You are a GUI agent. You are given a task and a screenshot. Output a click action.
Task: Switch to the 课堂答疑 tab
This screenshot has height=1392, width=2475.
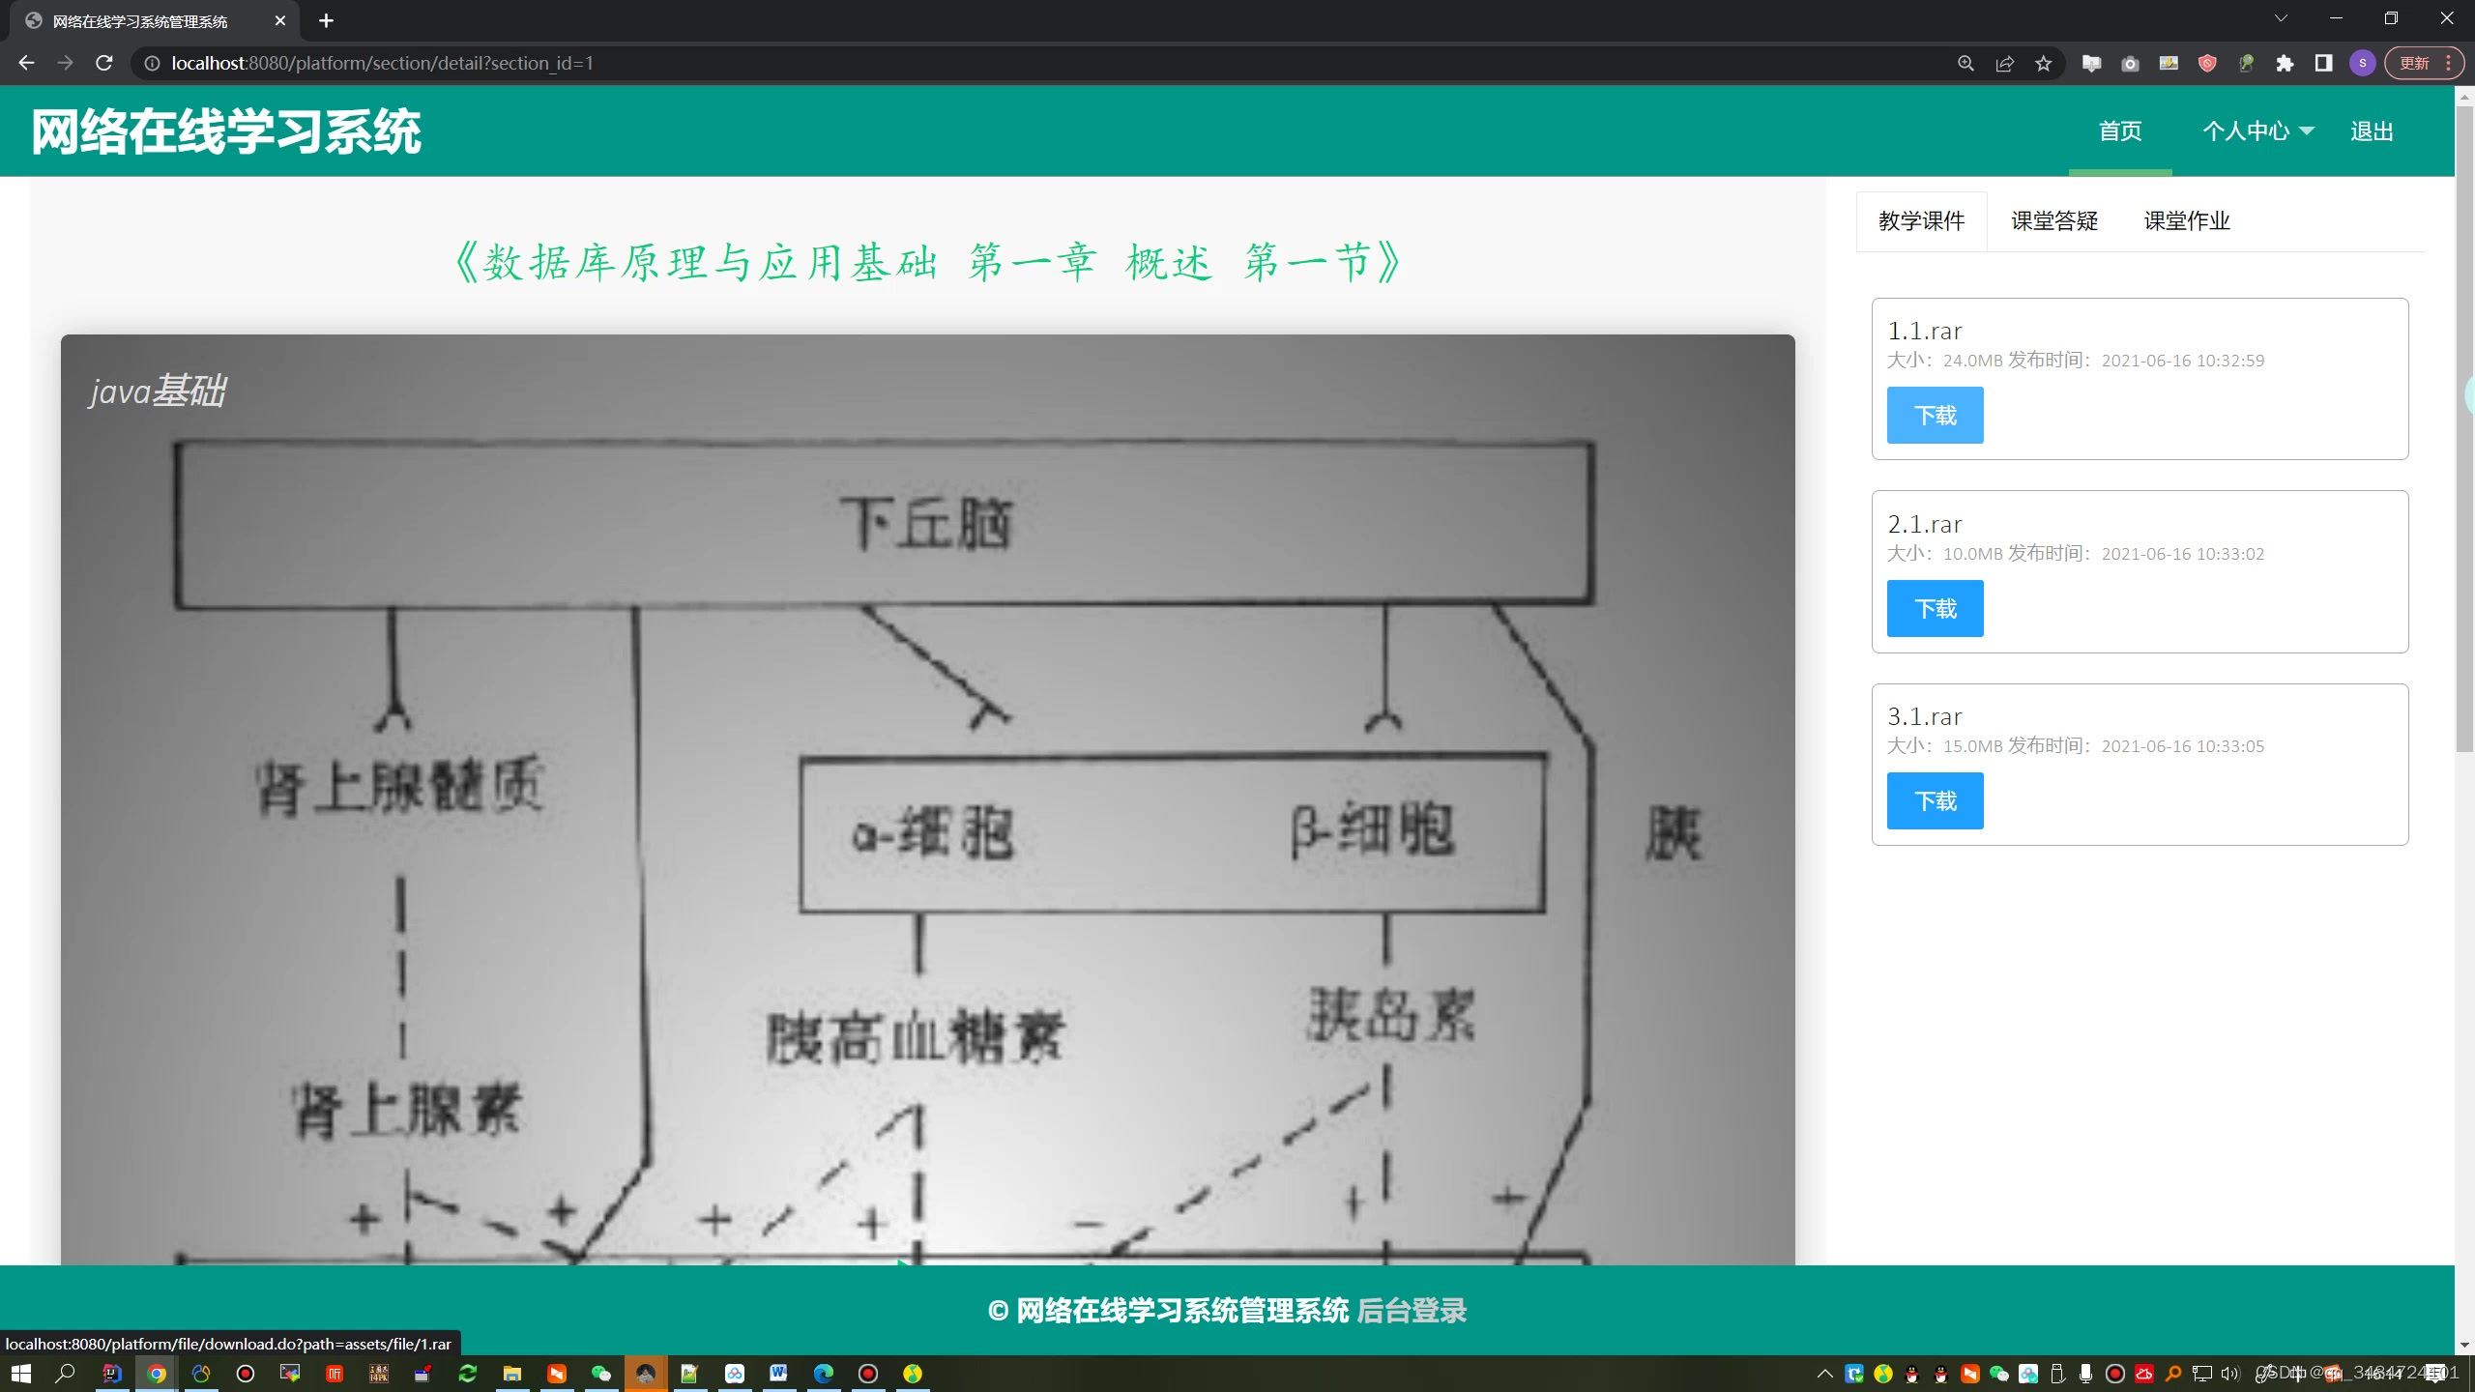tap(2054, 221)
